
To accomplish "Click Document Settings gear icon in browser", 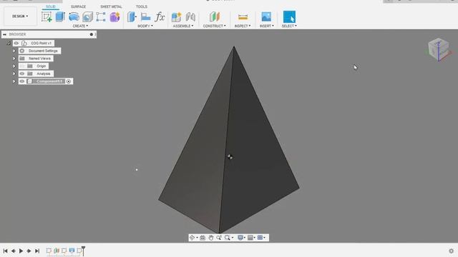I will [22, 51].
